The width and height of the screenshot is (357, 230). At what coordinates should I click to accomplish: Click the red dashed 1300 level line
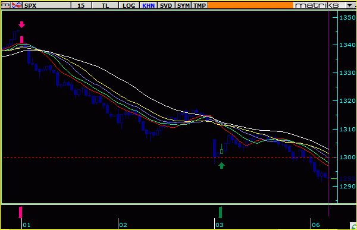tap(170, 157)
